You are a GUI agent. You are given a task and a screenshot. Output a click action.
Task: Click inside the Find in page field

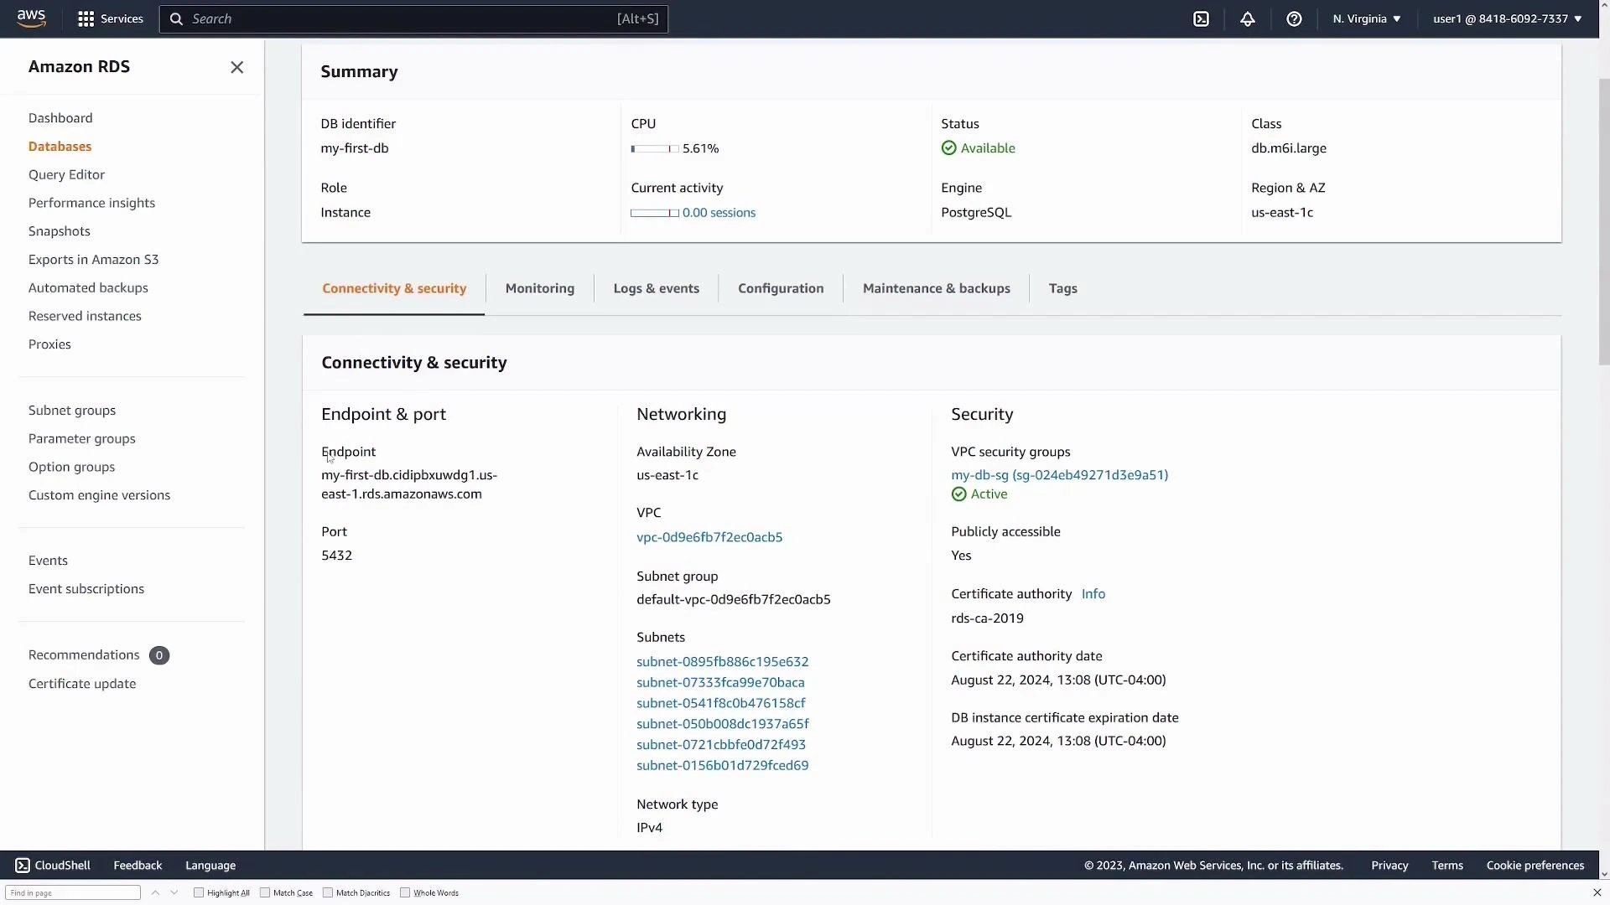(x=73, y=892)
